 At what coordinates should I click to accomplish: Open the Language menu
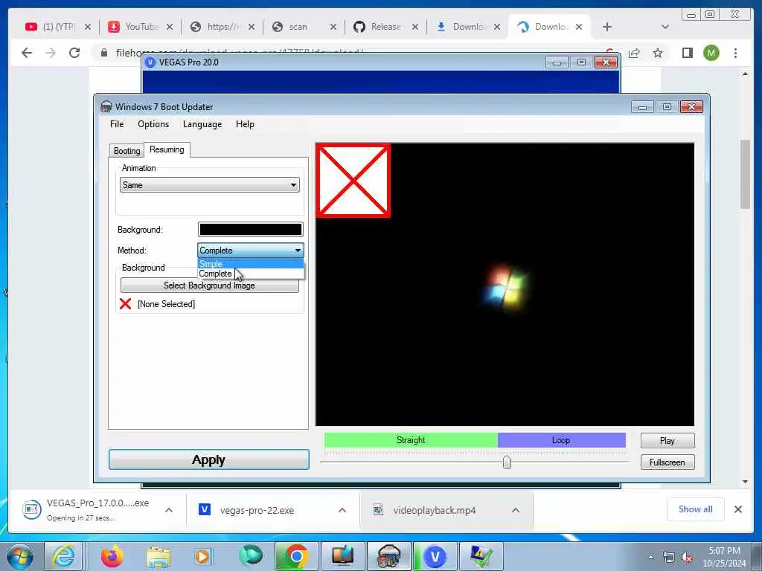coord(202,124)
